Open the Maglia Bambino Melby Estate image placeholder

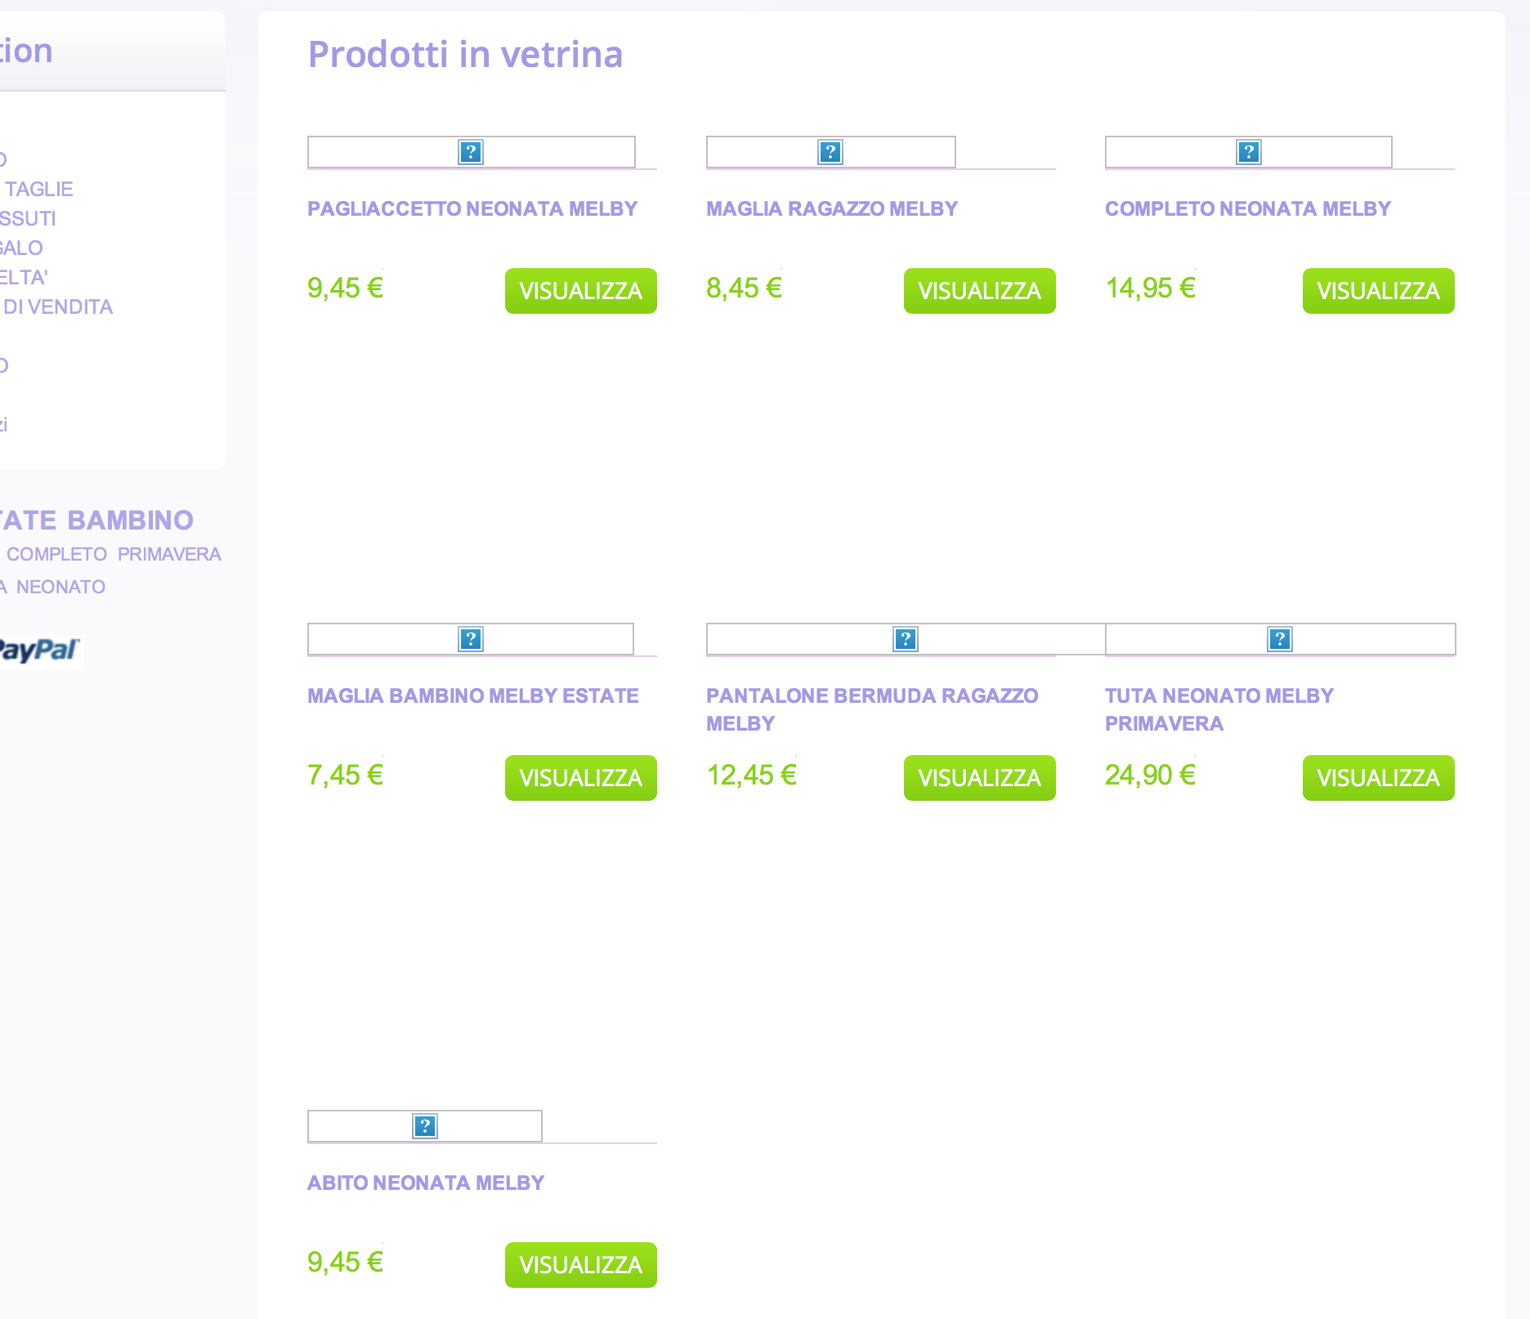pos(471,639)
